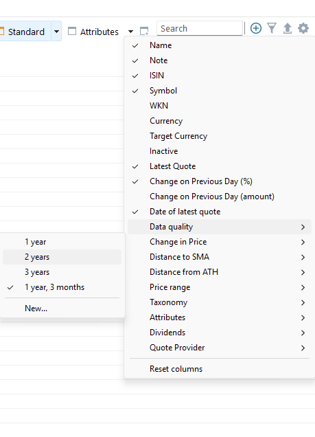Switch to the Attributes view tab

pos(93,31)
